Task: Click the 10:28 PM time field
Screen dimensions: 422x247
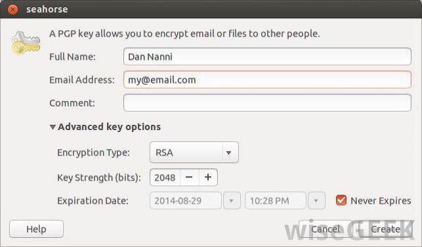Action: click(276, 200)
